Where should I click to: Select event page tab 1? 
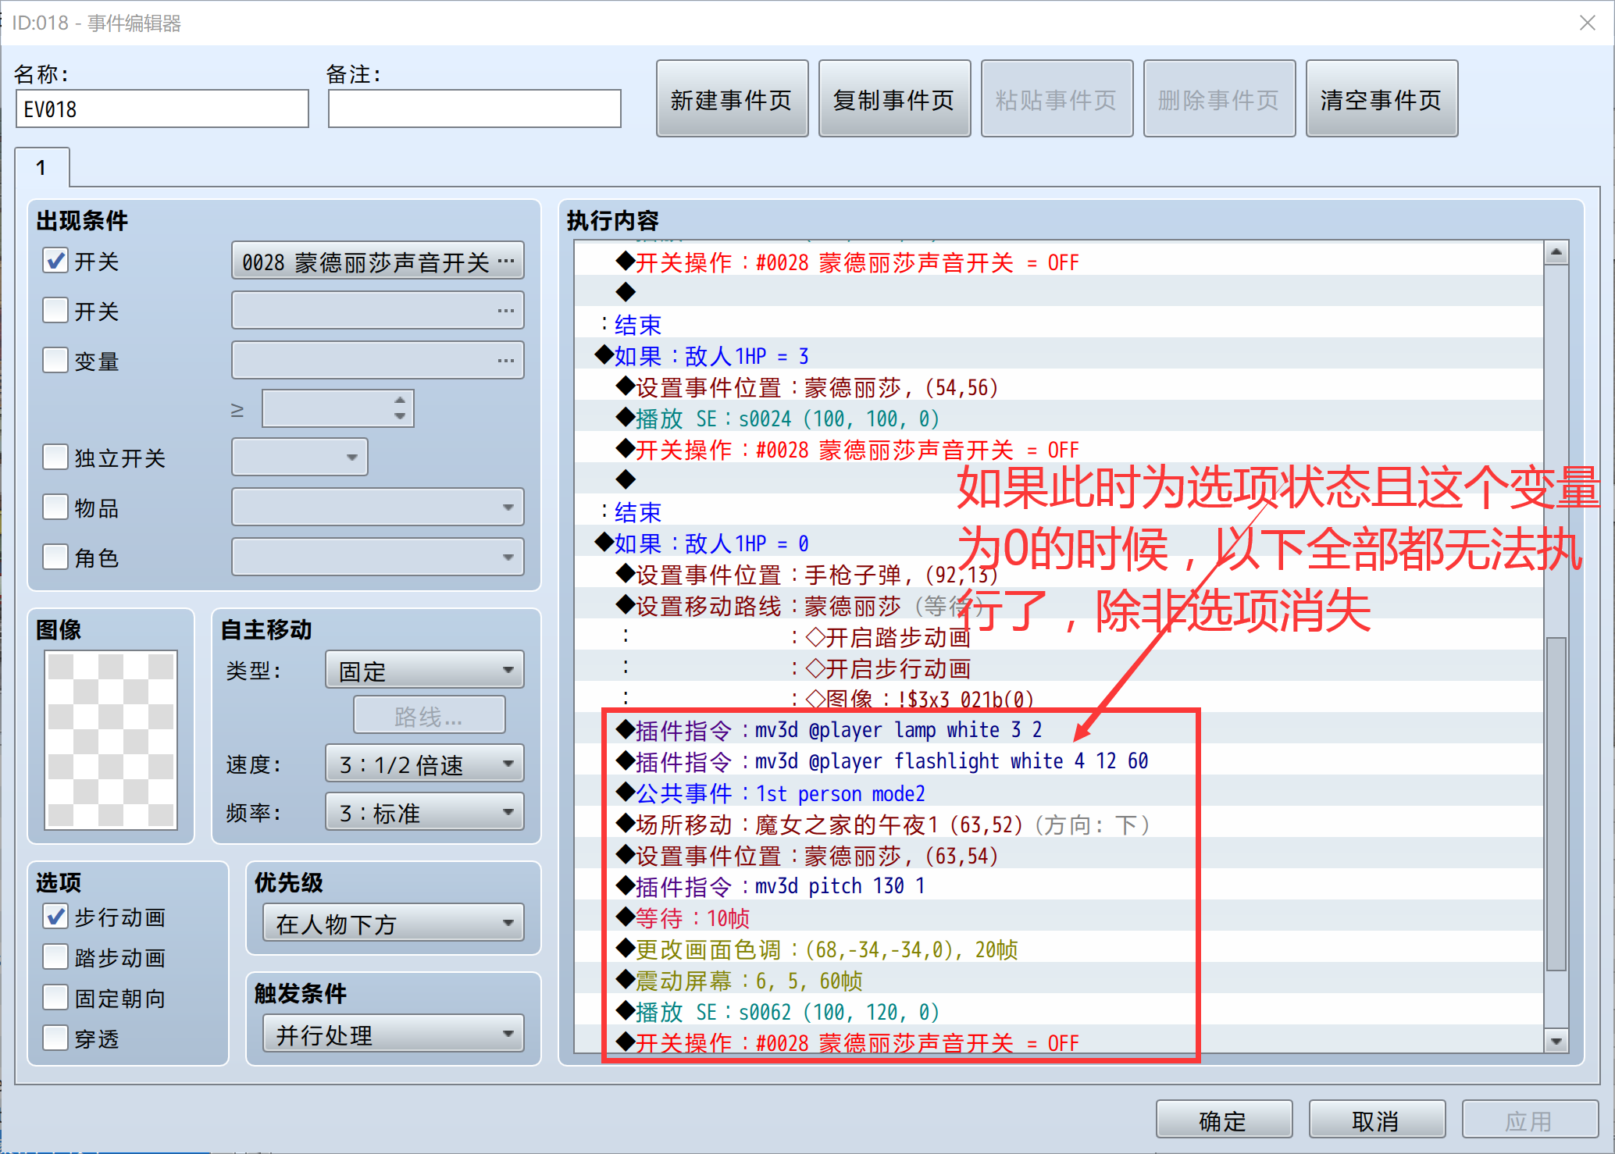point(42,167)
